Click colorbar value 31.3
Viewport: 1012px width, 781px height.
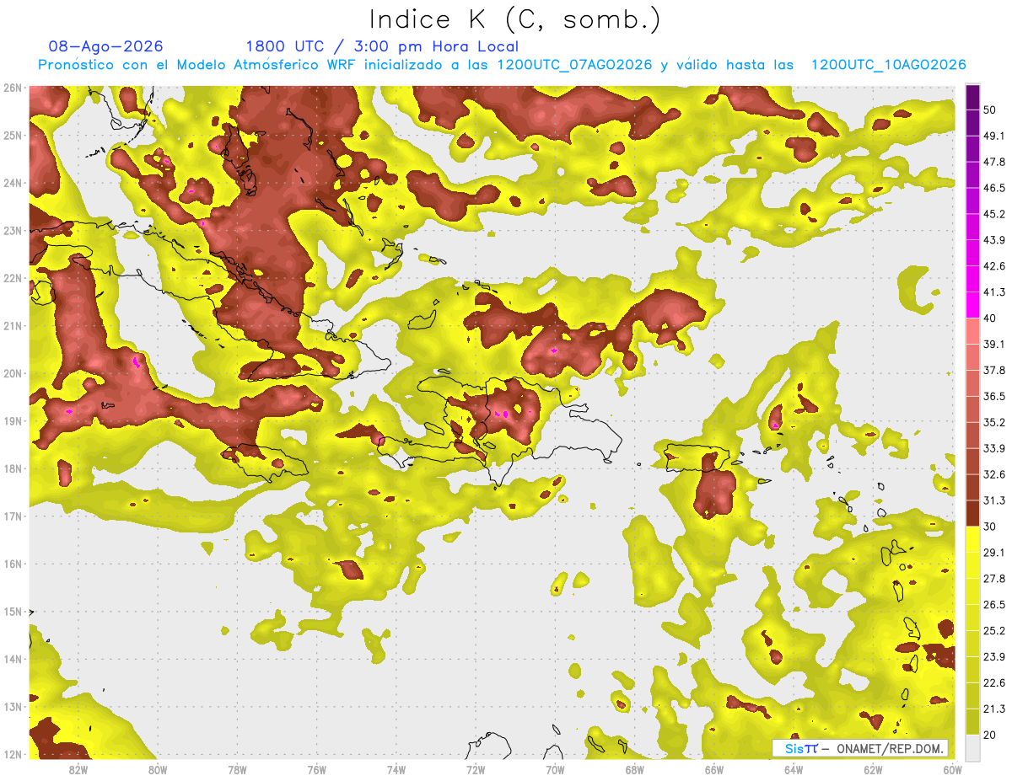[994, 500]
